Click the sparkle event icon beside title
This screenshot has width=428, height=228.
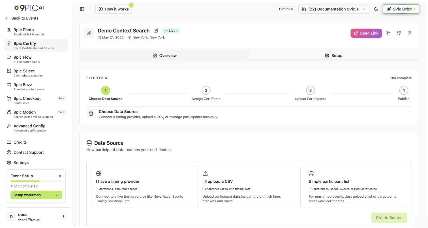click(x=89, y=33)
